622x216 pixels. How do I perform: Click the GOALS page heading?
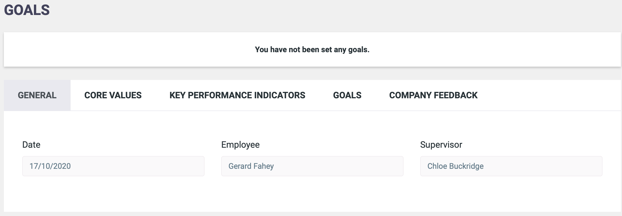click(x=27, y=10)
